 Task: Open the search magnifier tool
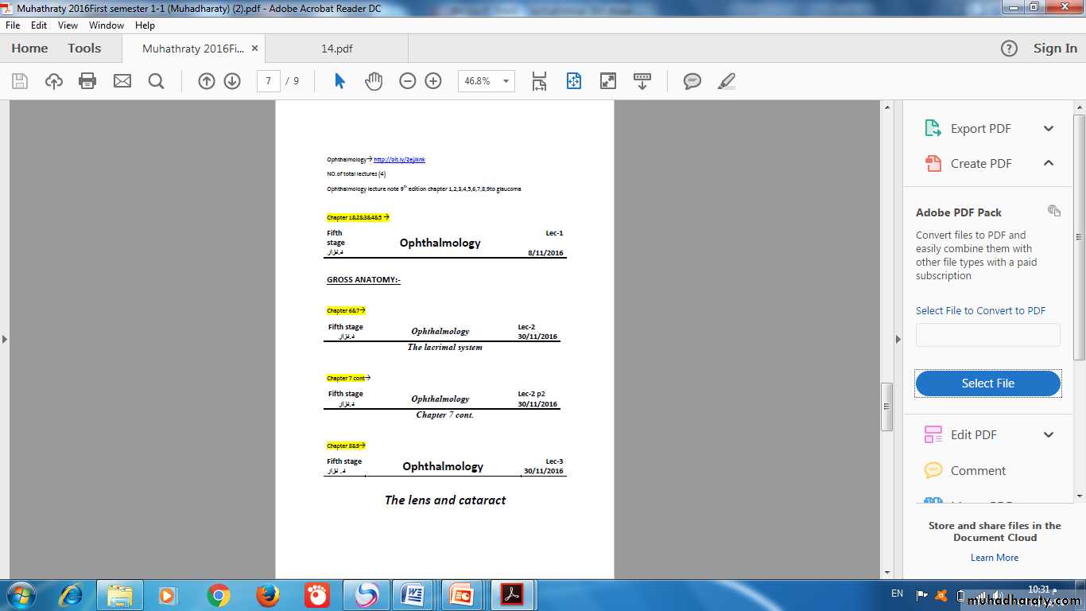pyautogui.click(x=156, y=81)
